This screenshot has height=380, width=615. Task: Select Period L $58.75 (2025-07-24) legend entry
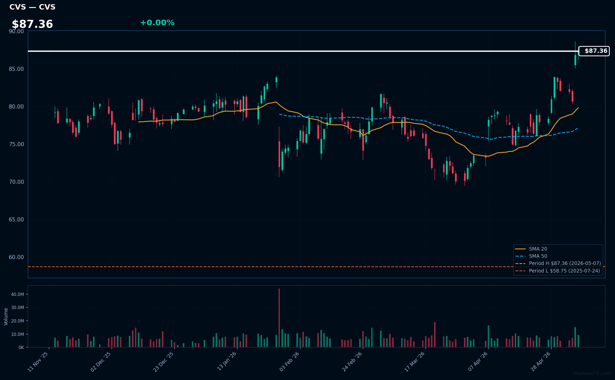tap(558, 271)
